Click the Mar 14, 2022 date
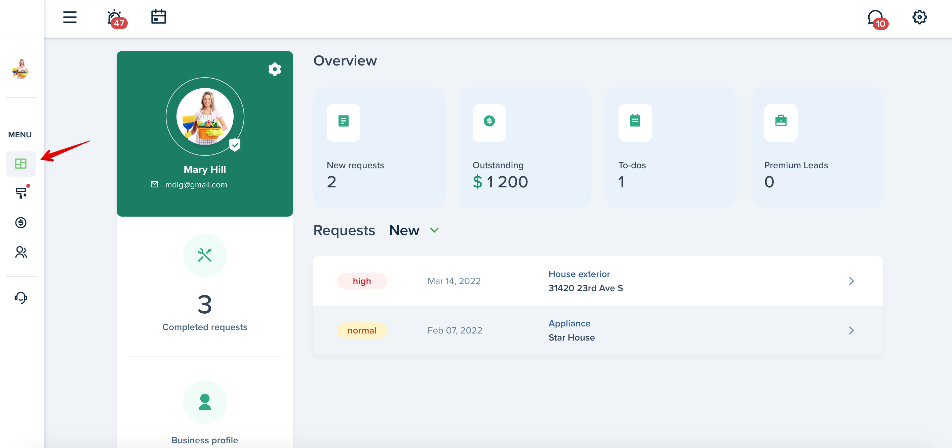The image size is (952, 448). [454, 281]
